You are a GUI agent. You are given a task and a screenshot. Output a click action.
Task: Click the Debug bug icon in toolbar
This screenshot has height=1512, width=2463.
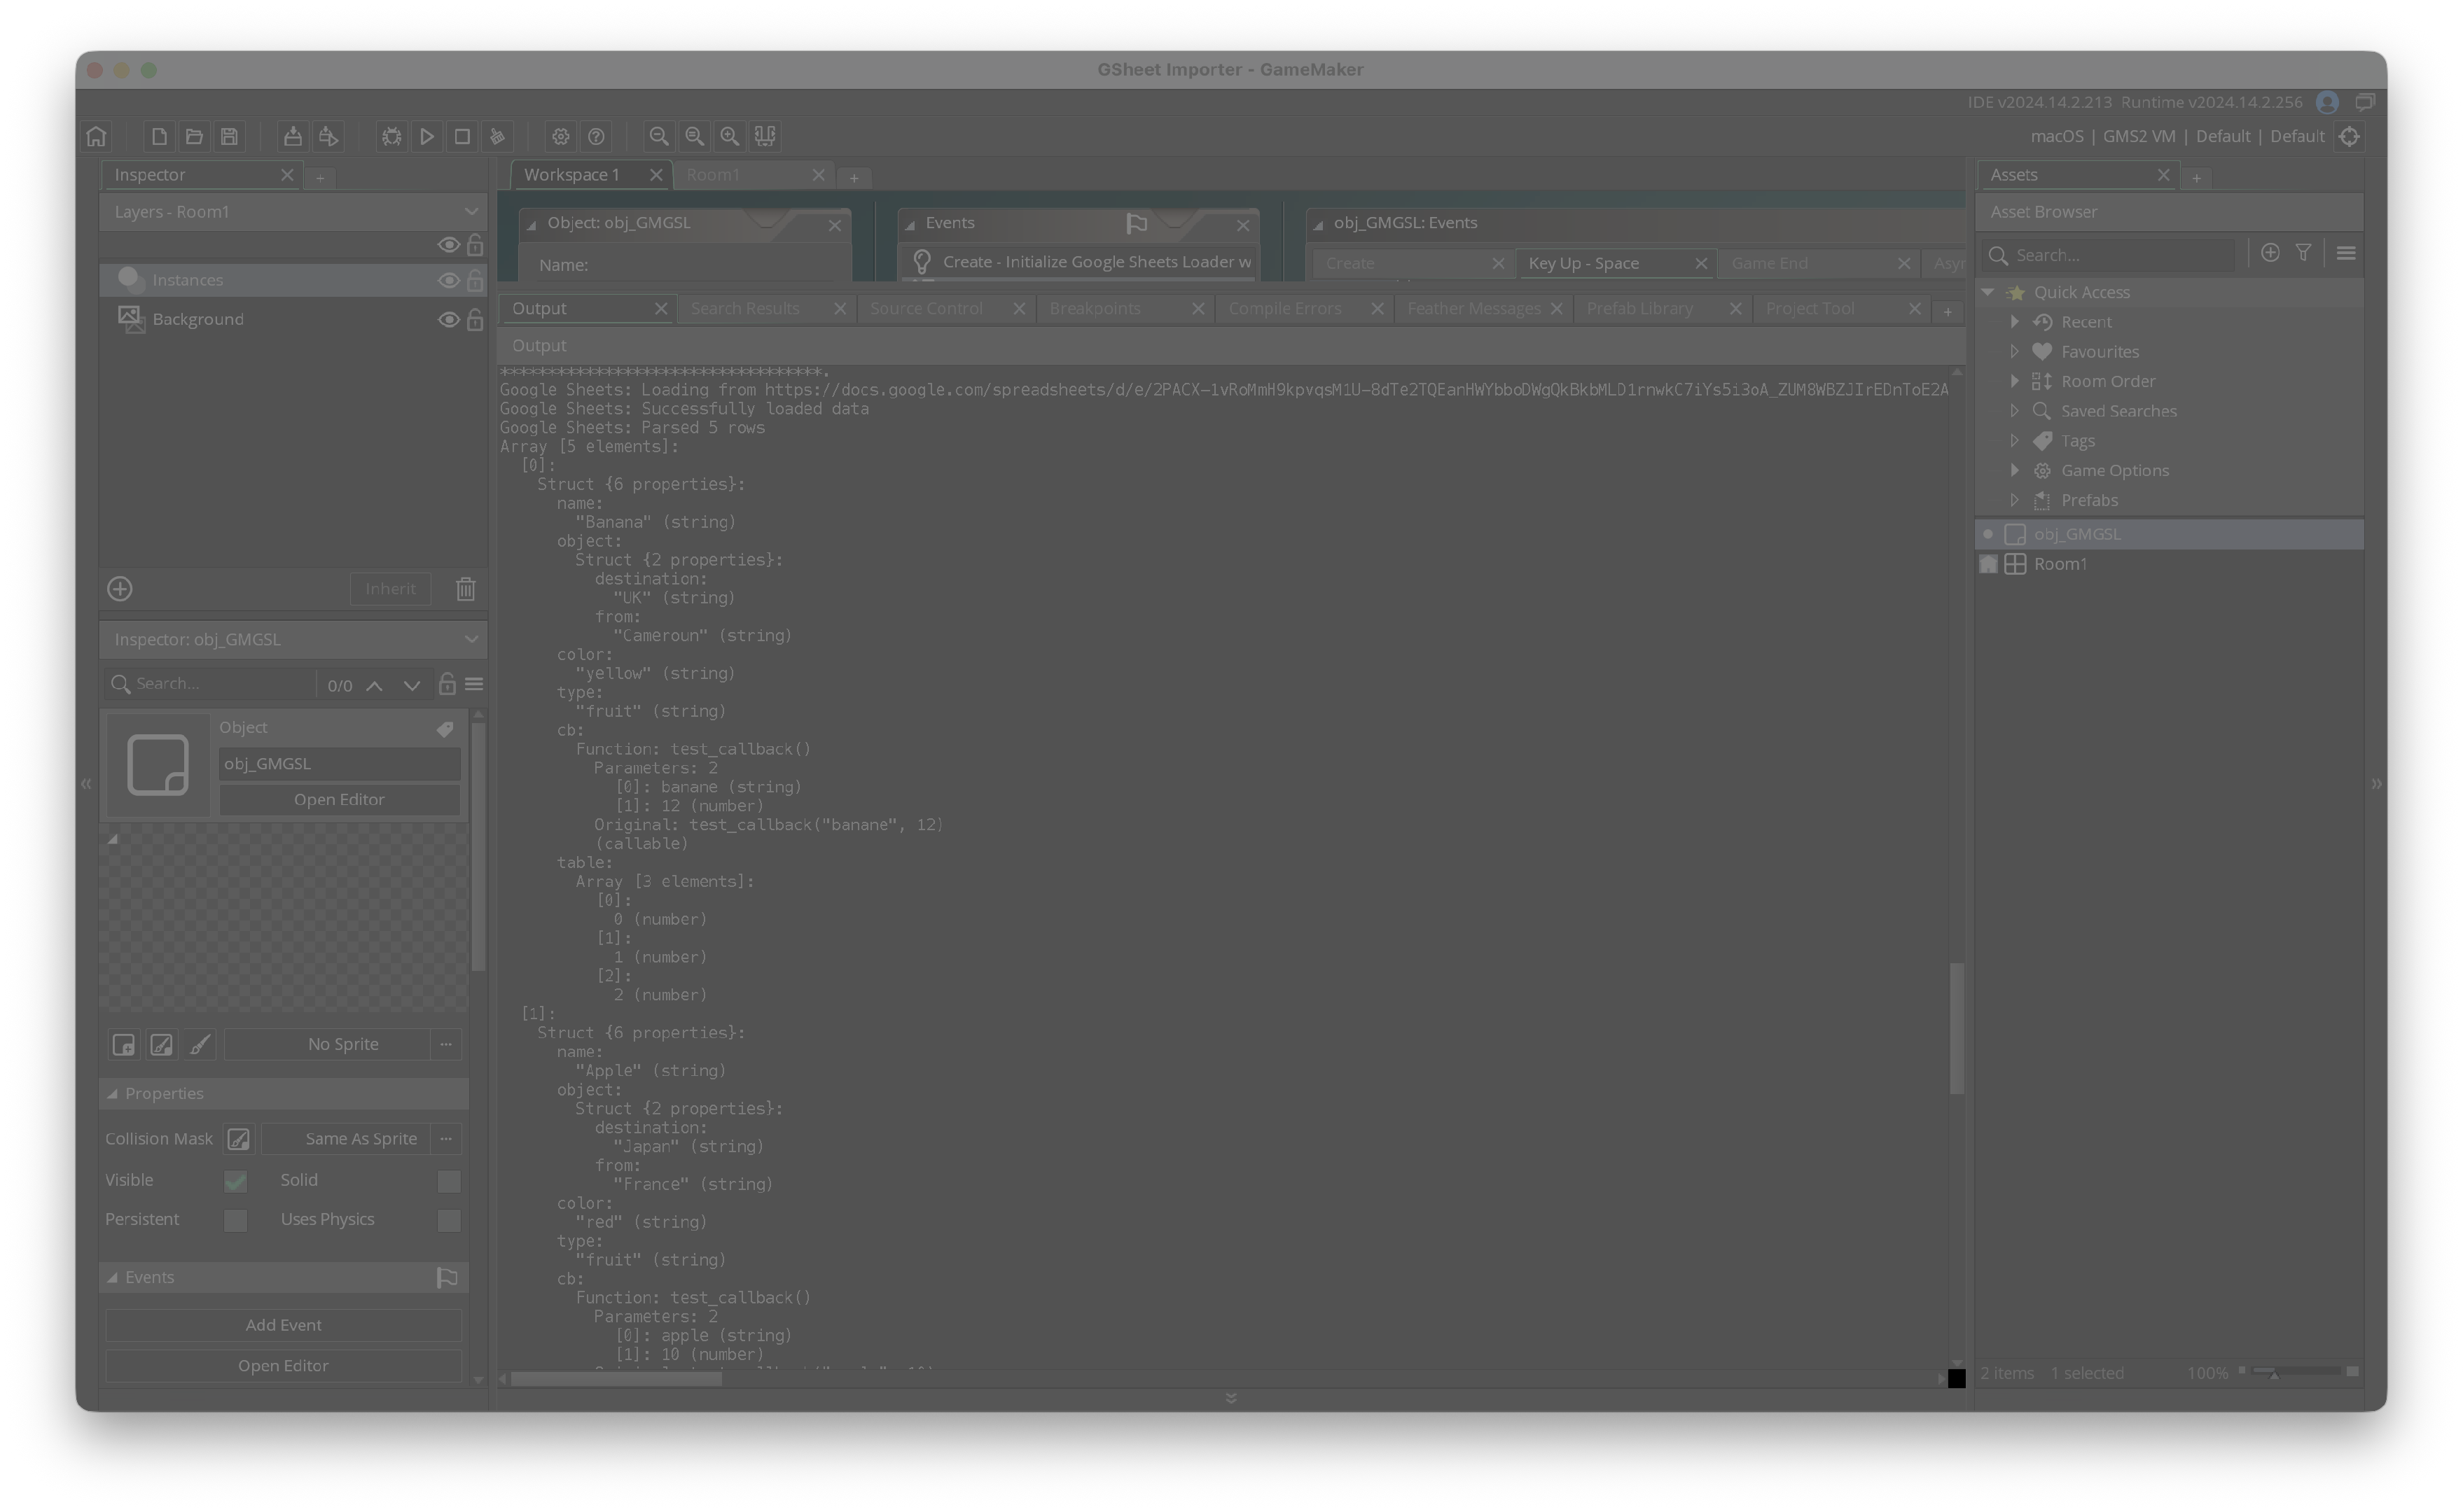pos(391,136)
